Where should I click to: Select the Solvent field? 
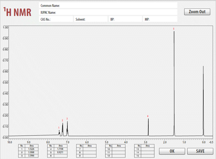coord(91,19)
